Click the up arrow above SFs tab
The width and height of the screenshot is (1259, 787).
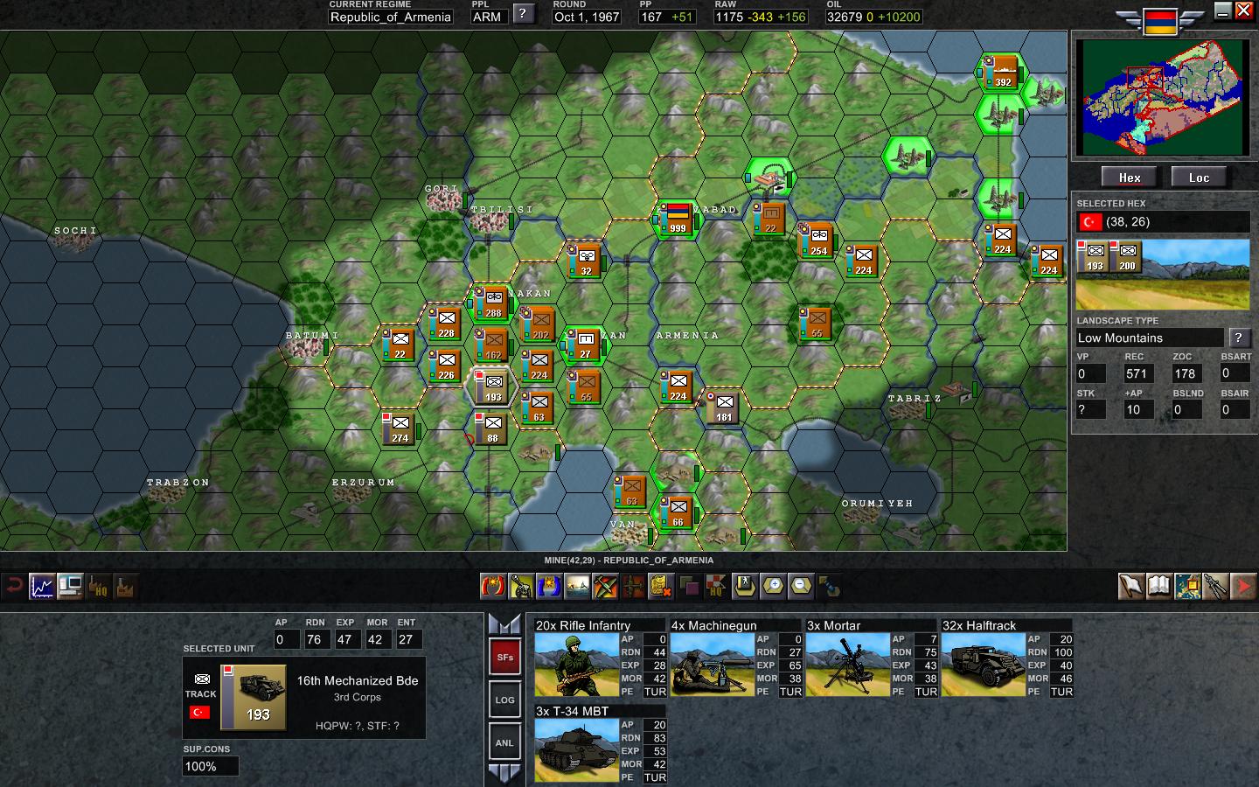(x=505, y=624)
